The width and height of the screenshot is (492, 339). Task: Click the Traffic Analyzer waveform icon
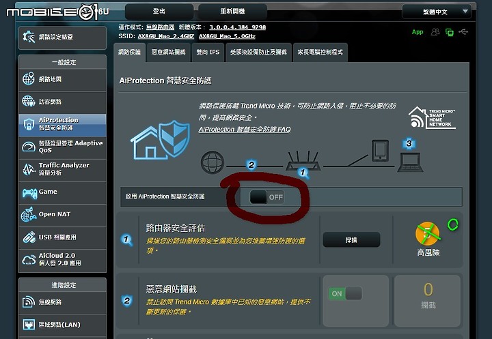pyautogui.click(x=29, y=169)
